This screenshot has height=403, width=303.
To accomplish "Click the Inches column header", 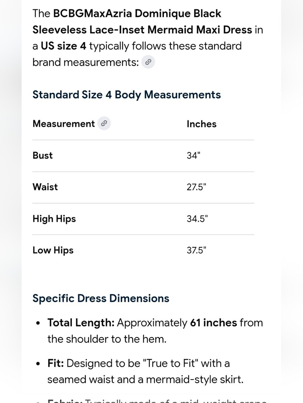I will coord(201,124).
